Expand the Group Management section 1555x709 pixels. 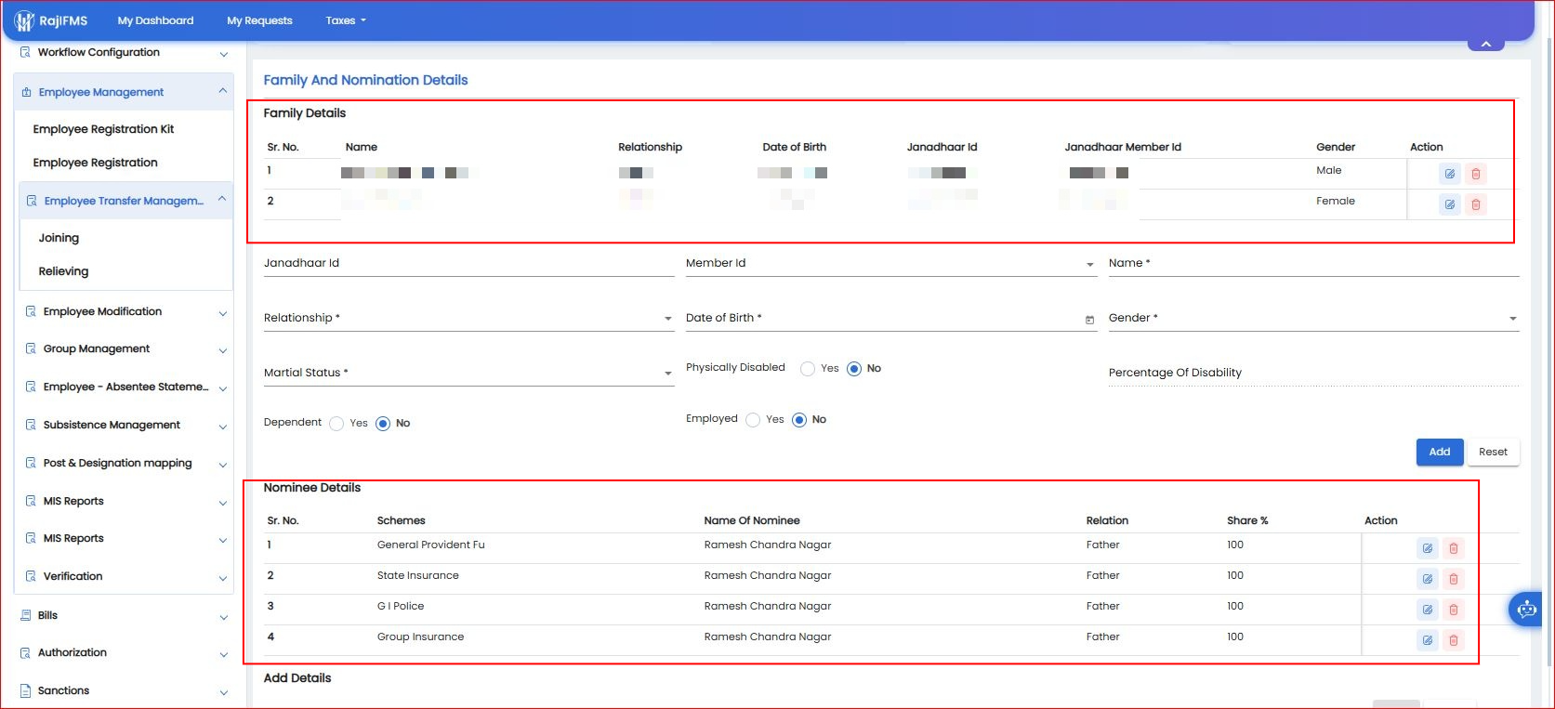pyautogui.click(x=125, y=349)
